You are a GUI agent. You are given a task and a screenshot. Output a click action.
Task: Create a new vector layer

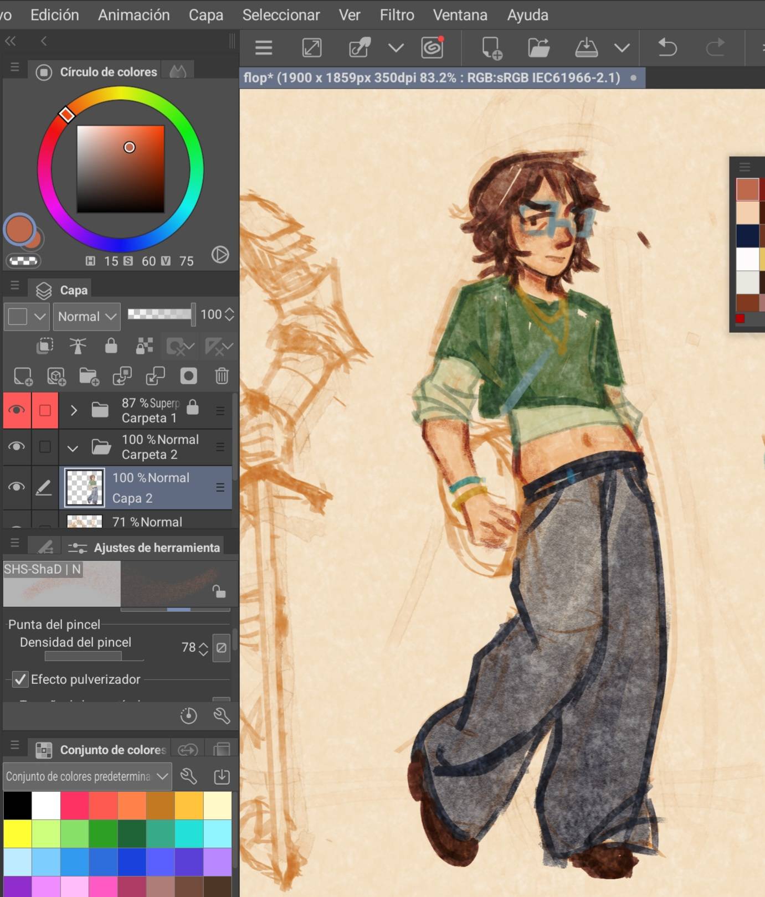(x=56, y=377)
